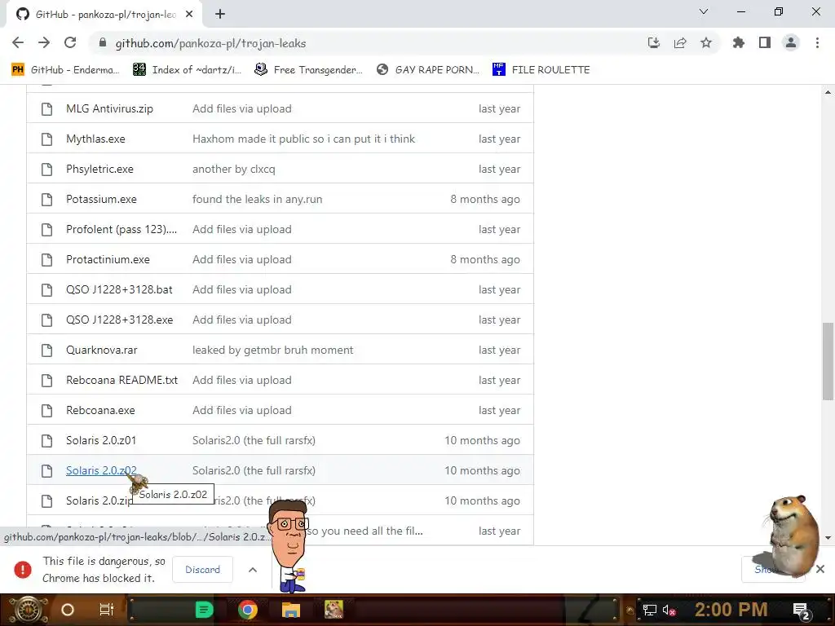Toggle the browser side panel

click(x=765, y=42)
